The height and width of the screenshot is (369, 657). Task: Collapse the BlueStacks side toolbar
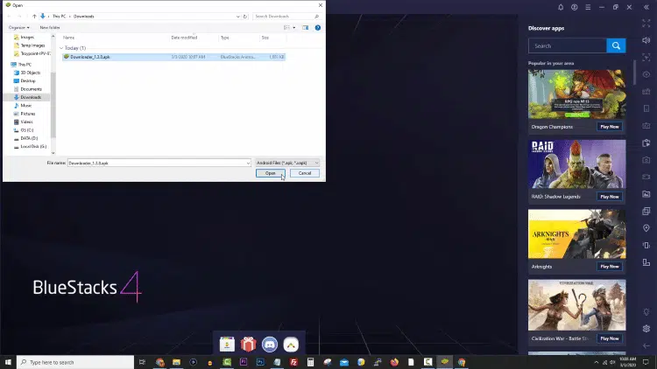(x=646, y=7)
